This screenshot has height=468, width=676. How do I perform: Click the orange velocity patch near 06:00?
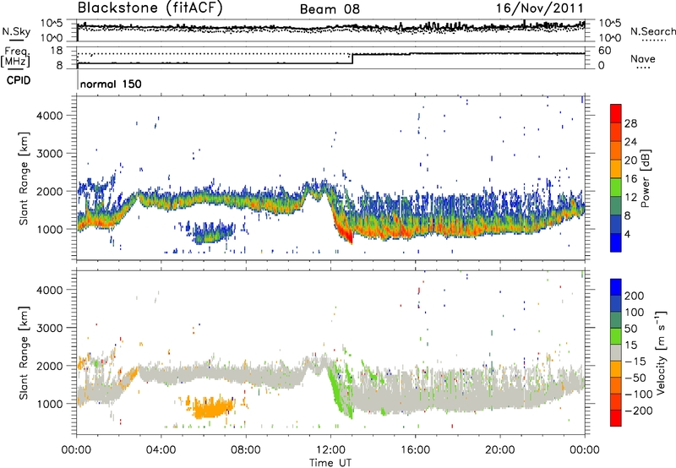(x=212, y=406)
